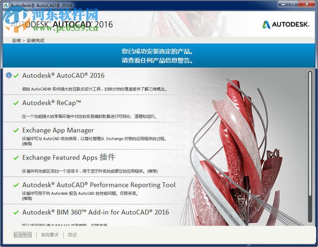Select the Exchange App Manager title
Screen dimensions: 318x247
click(x=58, y=130)
